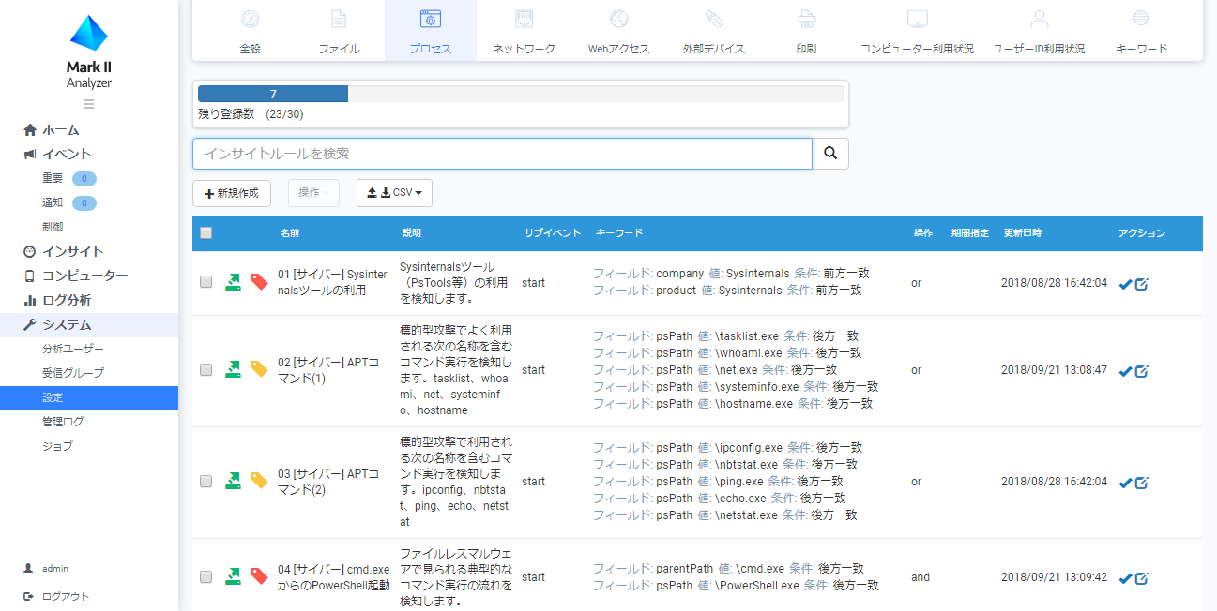This screenshot has width=1217, height=611.
Task: Click the green export icon for rule 01
Action: 234,281
